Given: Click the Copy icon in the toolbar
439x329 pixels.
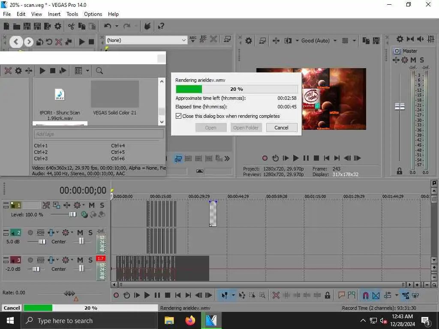Looking at the screenshot, I should point(82,26).
